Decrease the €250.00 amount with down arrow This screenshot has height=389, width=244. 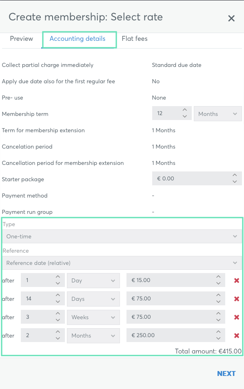tap(218, 338)
